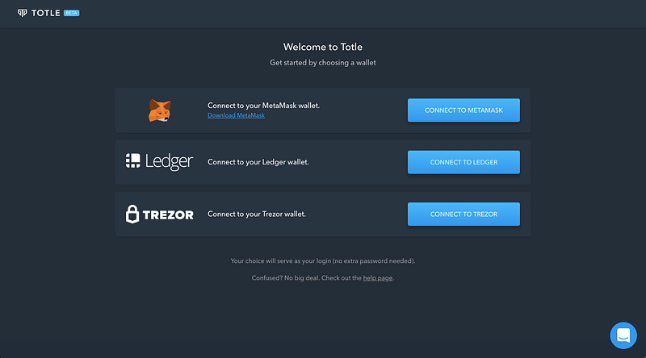646x358 pixels.
Task: Click the Totle shield logo icon
Action: click(23, 13)
